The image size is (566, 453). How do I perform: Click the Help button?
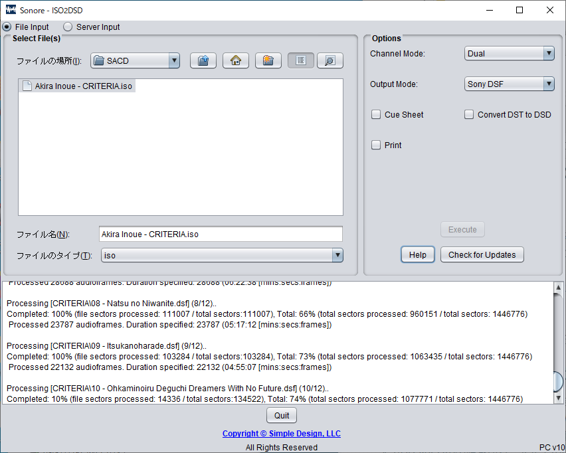(418, 255)
